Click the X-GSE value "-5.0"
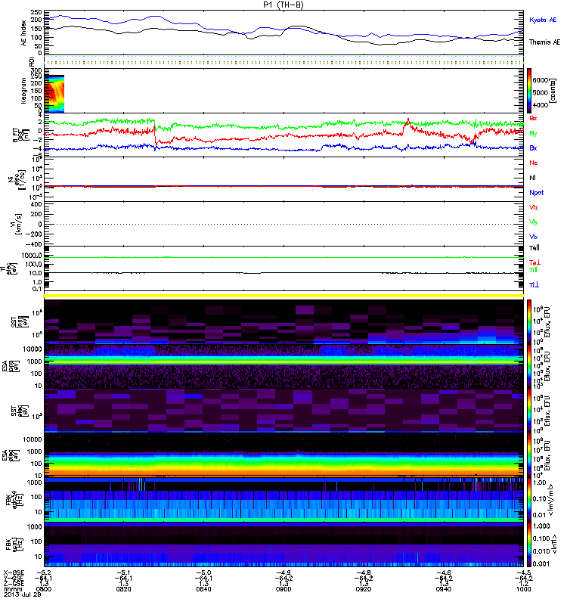This screenshot has width=567, height=605. point(203,572)
